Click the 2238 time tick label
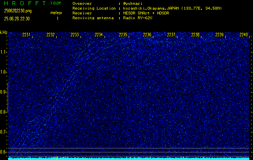The height and width of the screenshot is (160, 253). pos(195,35)
